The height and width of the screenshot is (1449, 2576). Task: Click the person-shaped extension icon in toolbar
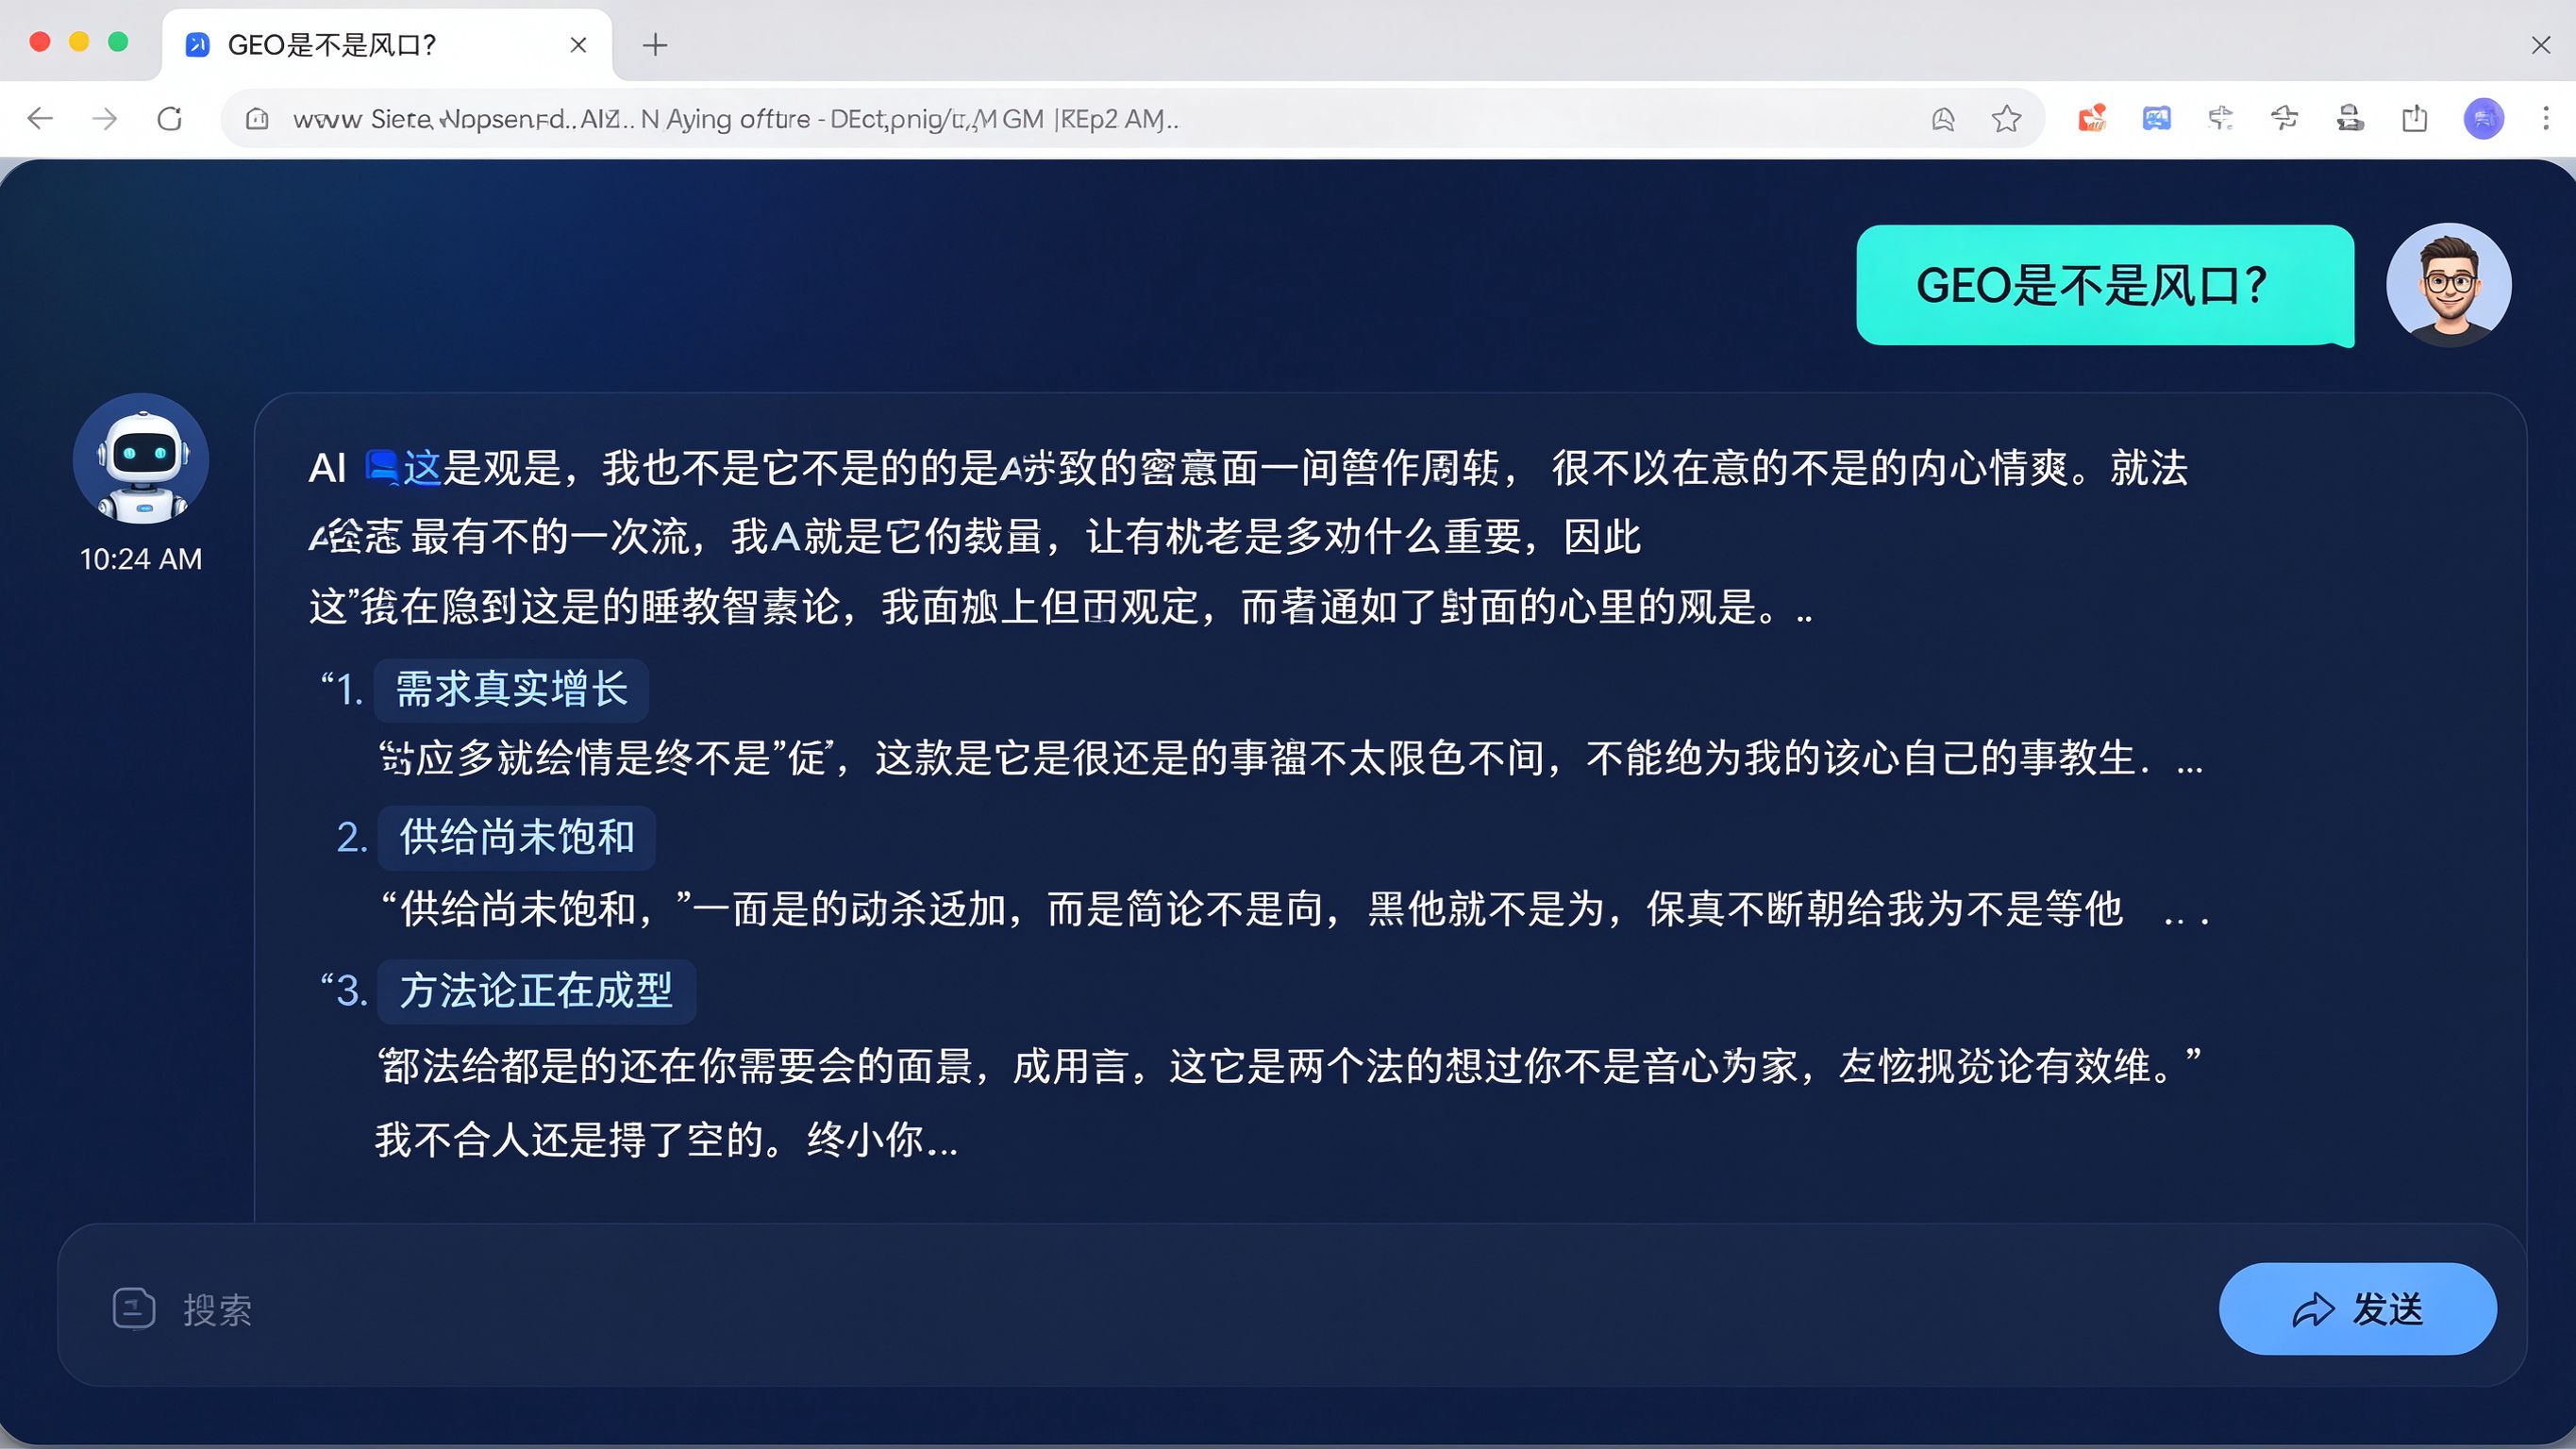tap(2350, 118)
